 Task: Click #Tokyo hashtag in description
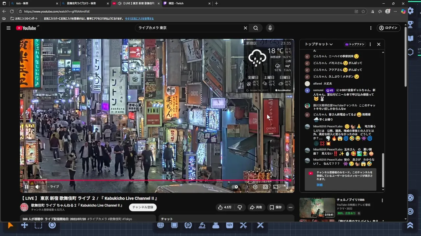[x=127, y=219]
